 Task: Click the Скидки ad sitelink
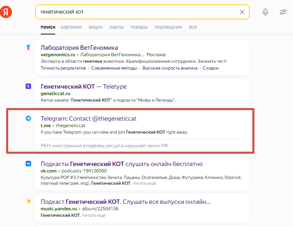click(x=211, y=68)
